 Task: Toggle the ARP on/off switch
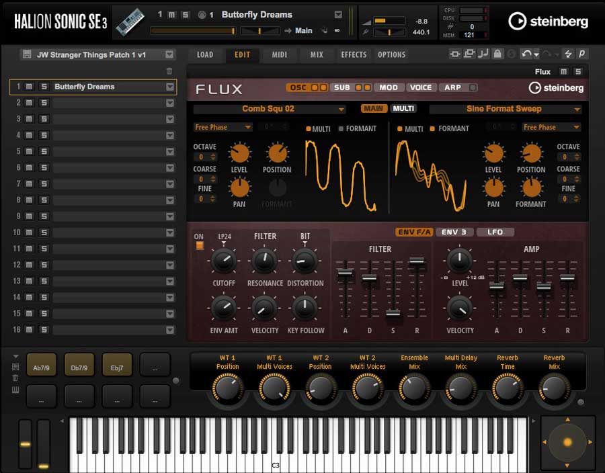pyautogui.click(x=473, y=87)
